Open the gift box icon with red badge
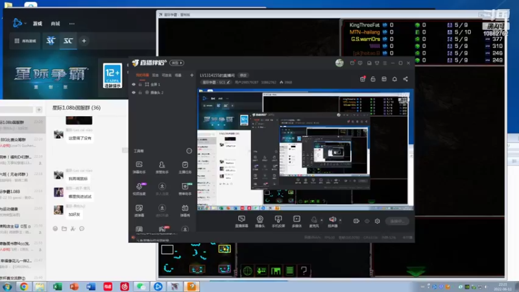This screenshot has height=292, width=519. (x=363, y=79)
